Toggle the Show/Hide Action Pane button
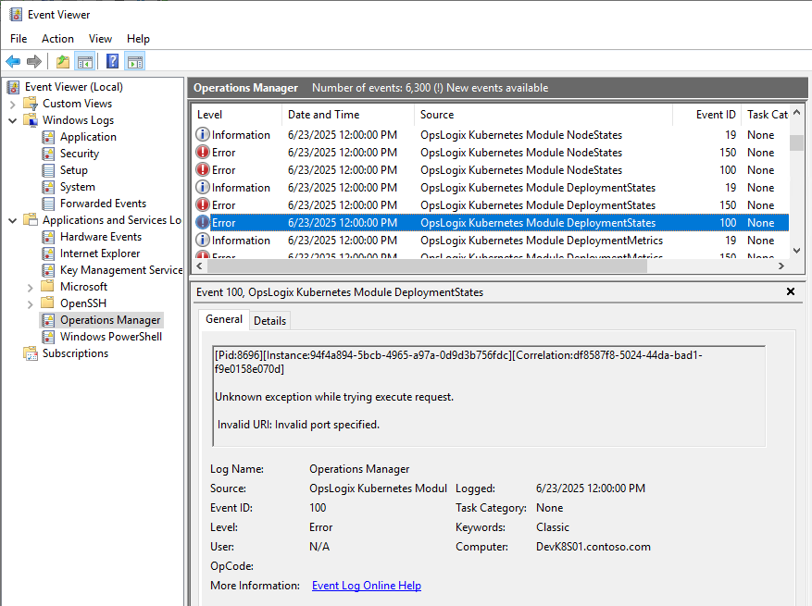This screenshot has width=812, height=606. coord(135,62)
